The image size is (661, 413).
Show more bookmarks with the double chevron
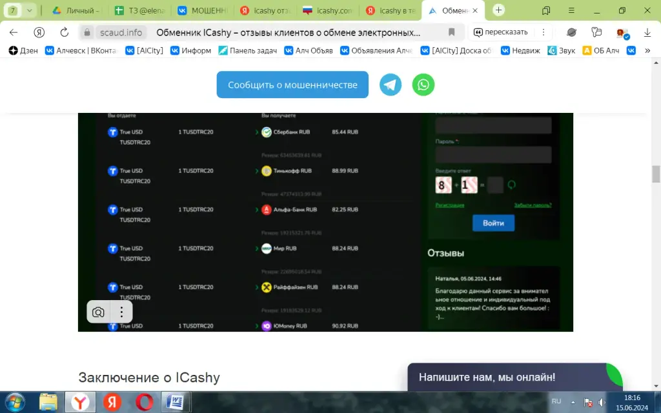647,50
